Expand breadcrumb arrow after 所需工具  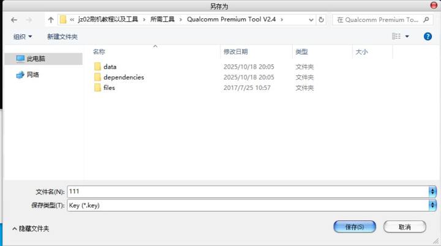point(181,20)
